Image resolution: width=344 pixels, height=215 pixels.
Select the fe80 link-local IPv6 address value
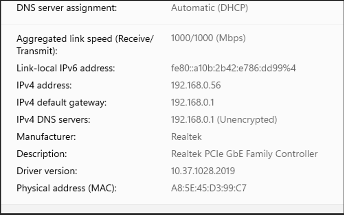pos(233,68)
